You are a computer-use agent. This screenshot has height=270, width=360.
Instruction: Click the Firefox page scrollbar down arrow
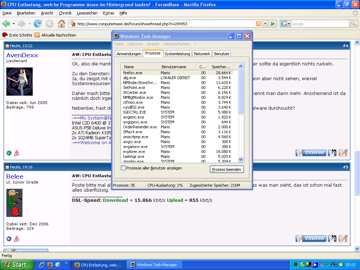pos(357,249)
